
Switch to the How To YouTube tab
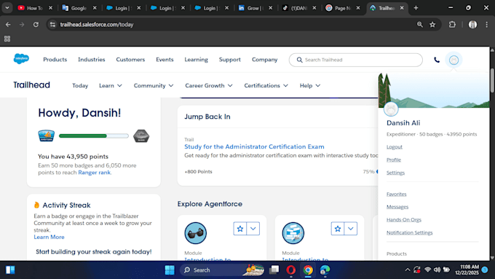tap(35, 8)
